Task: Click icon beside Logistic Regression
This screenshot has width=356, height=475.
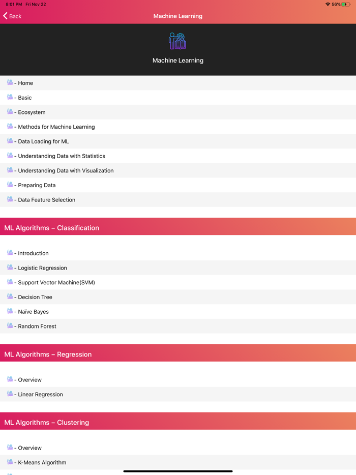Action: (x=10, y=267)
